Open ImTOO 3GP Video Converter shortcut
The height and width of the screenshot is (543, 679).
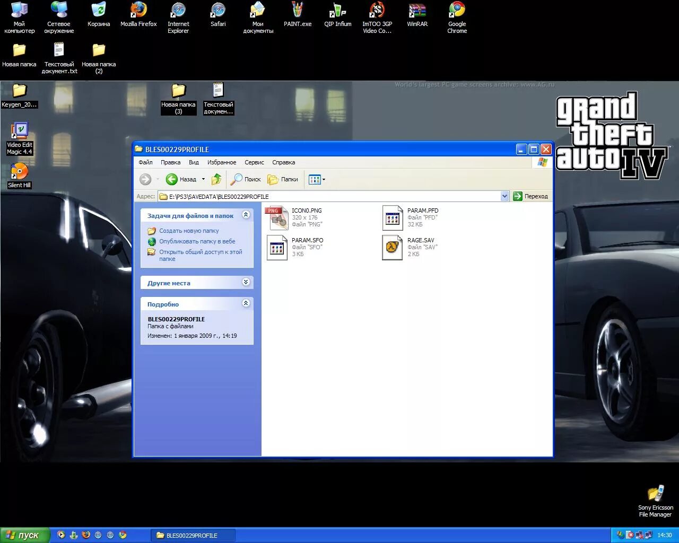[x=377, y=17]
